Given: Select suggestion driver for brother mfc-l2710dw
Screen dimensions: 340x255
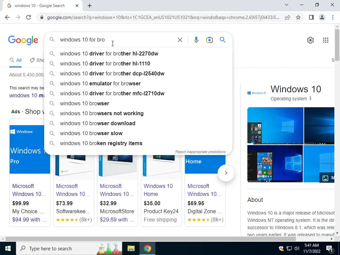Looking at the screenshot, I should (138, 93).
